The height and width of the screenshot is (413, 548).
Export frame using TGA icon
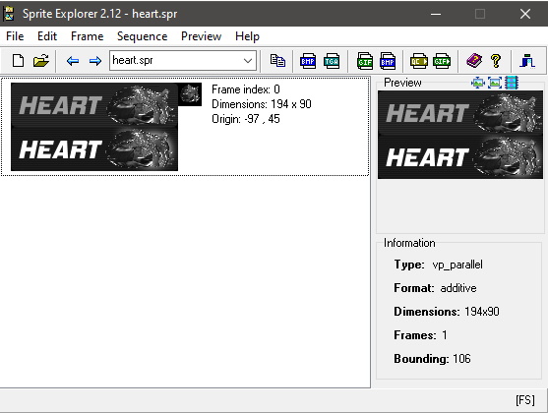[x=332, y=61]
